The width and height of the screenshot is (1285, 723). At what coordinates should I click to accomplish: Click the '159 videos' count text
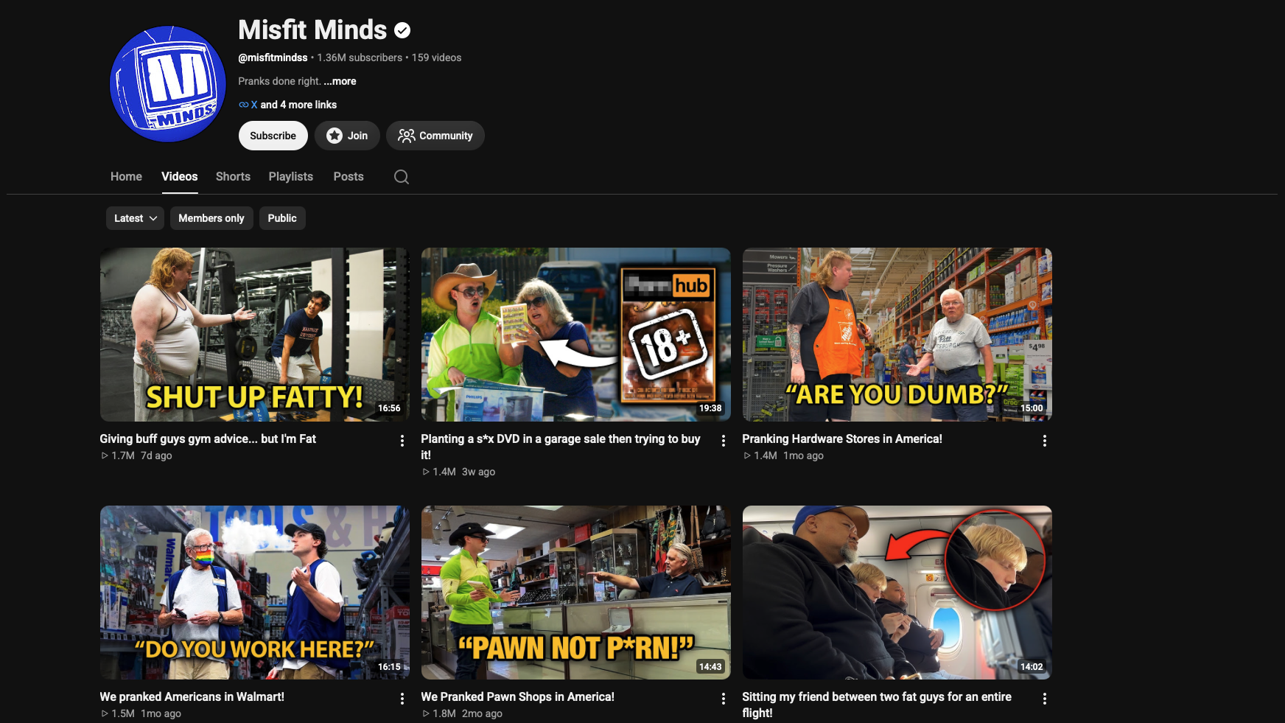point(437,57)
